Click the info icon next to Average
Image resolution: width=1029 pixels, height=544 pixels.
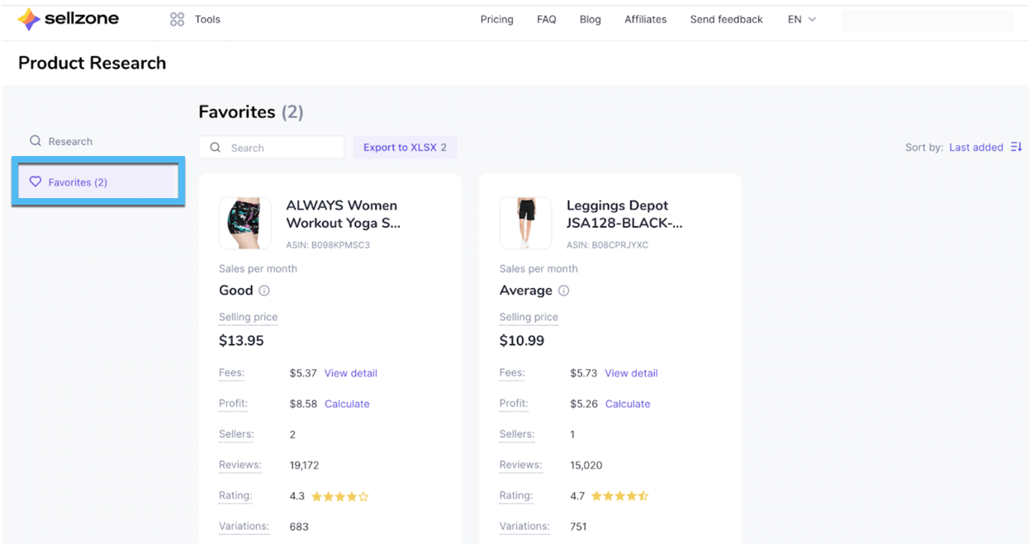click(563, 291)
